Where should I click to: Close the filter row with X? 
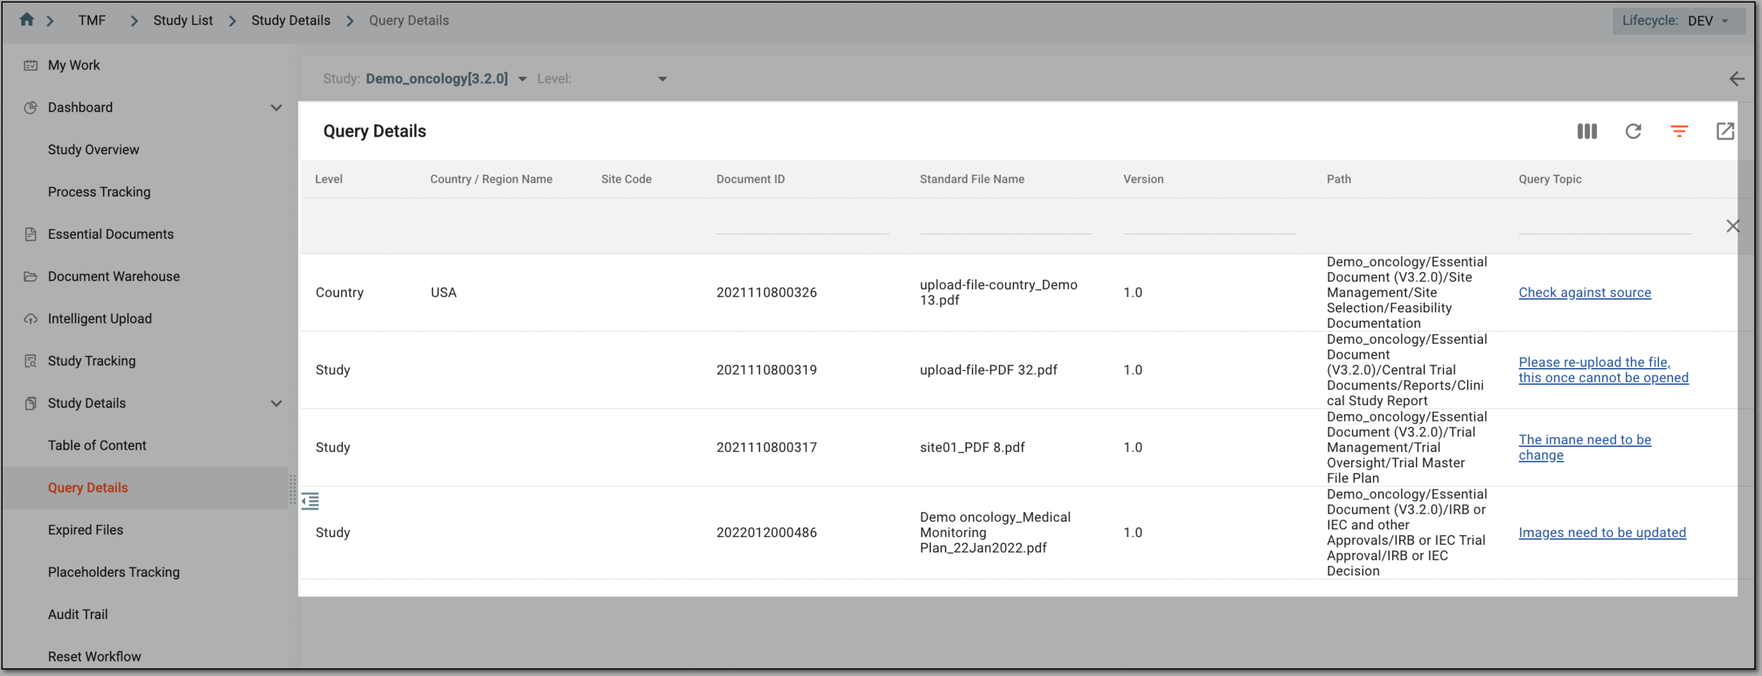pos(1732,226)
